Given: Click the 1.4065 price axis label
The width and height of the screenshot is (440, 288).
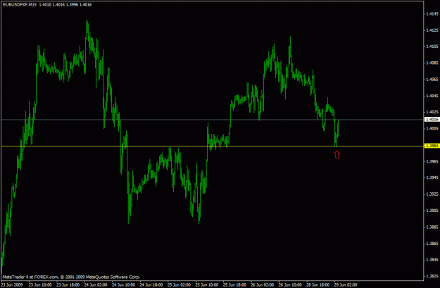Looking at the screenshot, I should [432, 80].
